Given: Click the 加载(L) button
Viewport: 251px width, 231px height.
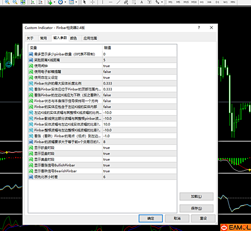Looking at the screenshot, I should [x=196, y=196].
